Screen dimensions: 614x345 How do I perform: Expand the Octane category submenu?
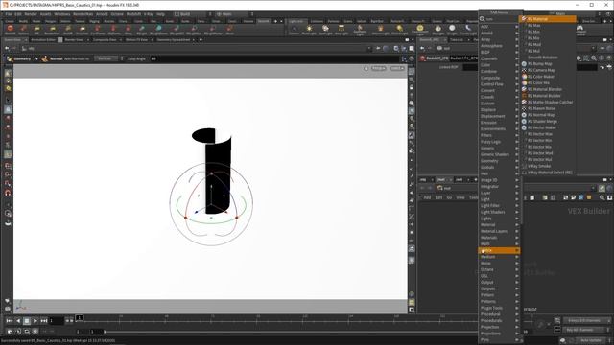[499, 269]
